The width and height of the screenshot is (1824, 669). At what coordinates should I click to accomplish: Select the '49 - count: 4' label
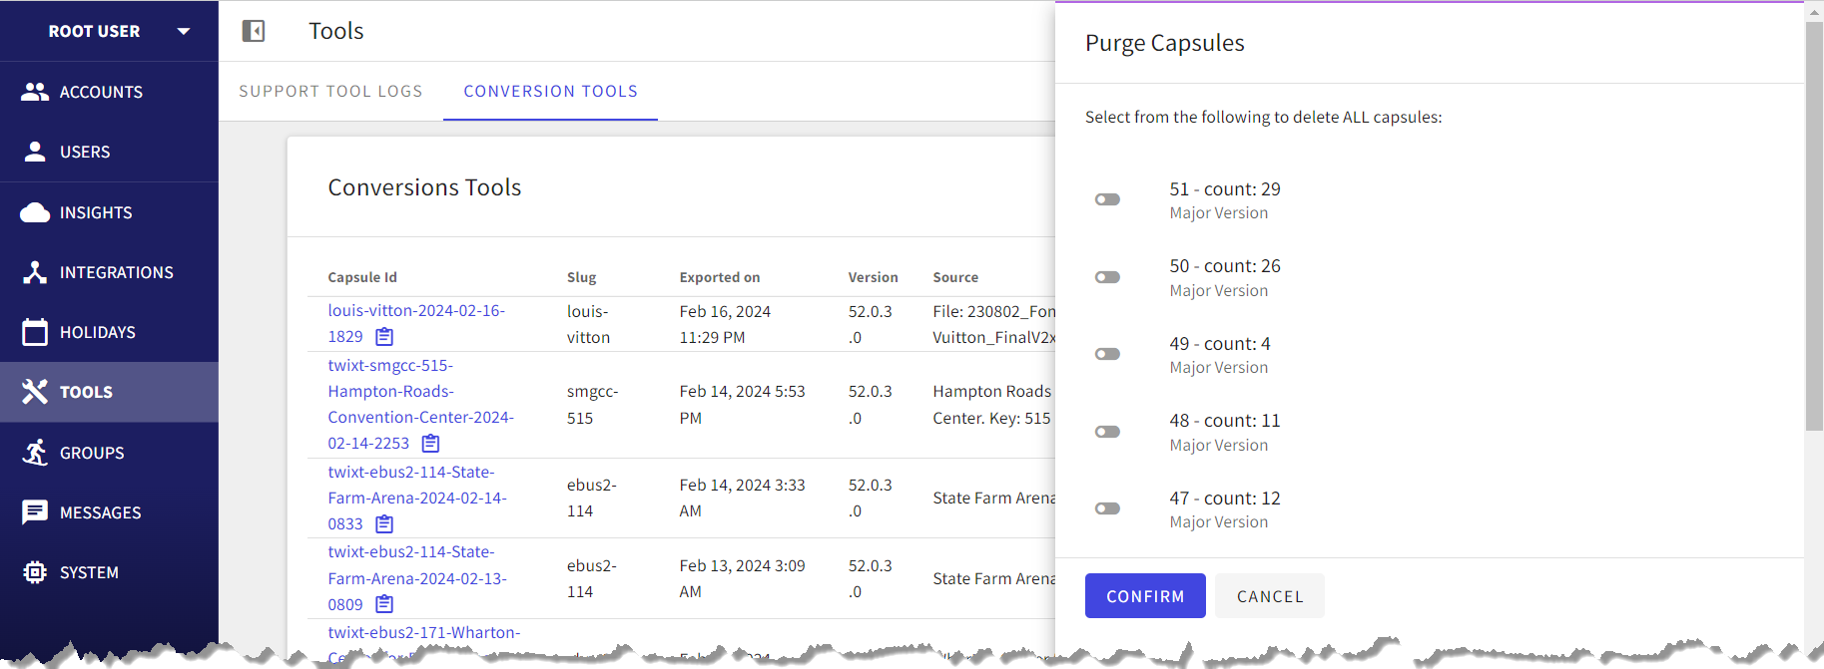1220,344
